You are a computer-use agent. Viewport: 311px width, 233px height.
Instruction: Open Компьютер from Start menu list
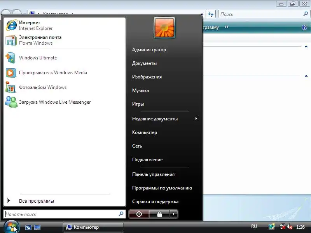pos(145,132)
